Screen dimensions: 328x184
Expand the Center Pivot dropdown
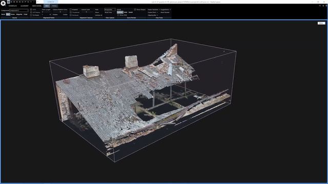[x=153, y=12]
